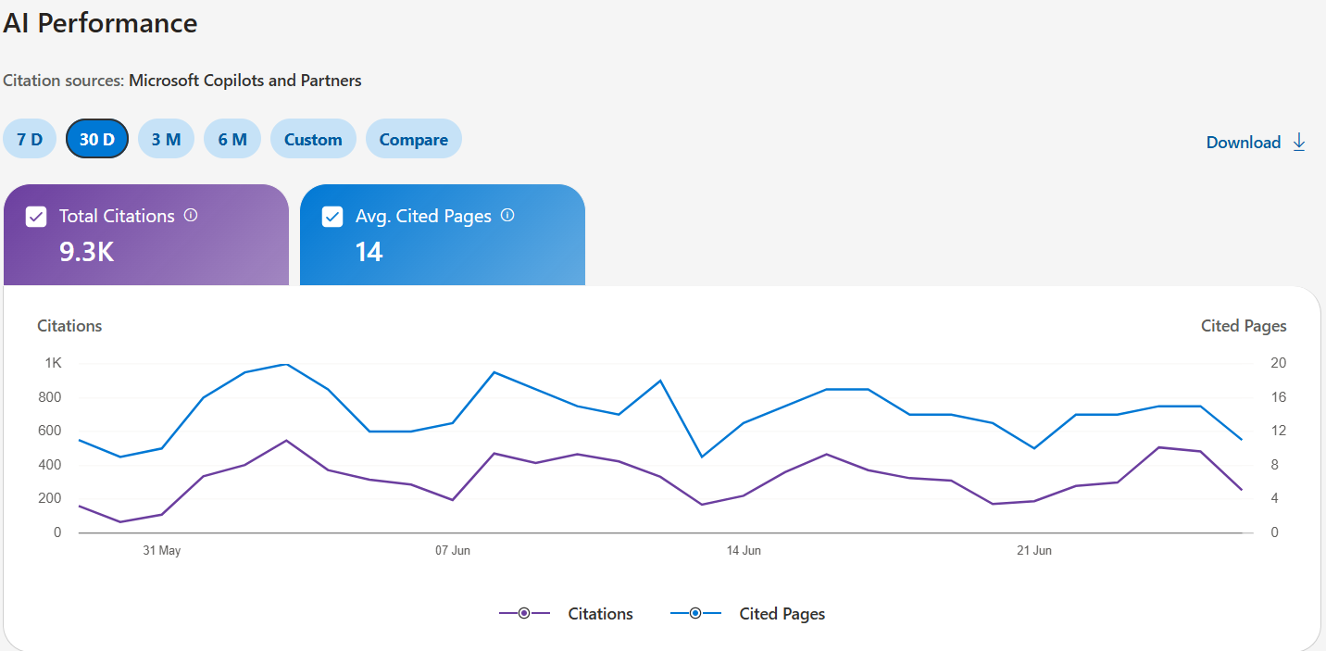Image resolution: width=1326 pixels, height=651 pixels.
Task: Click the Citations axis title
Action: click(x=69, y=326)
